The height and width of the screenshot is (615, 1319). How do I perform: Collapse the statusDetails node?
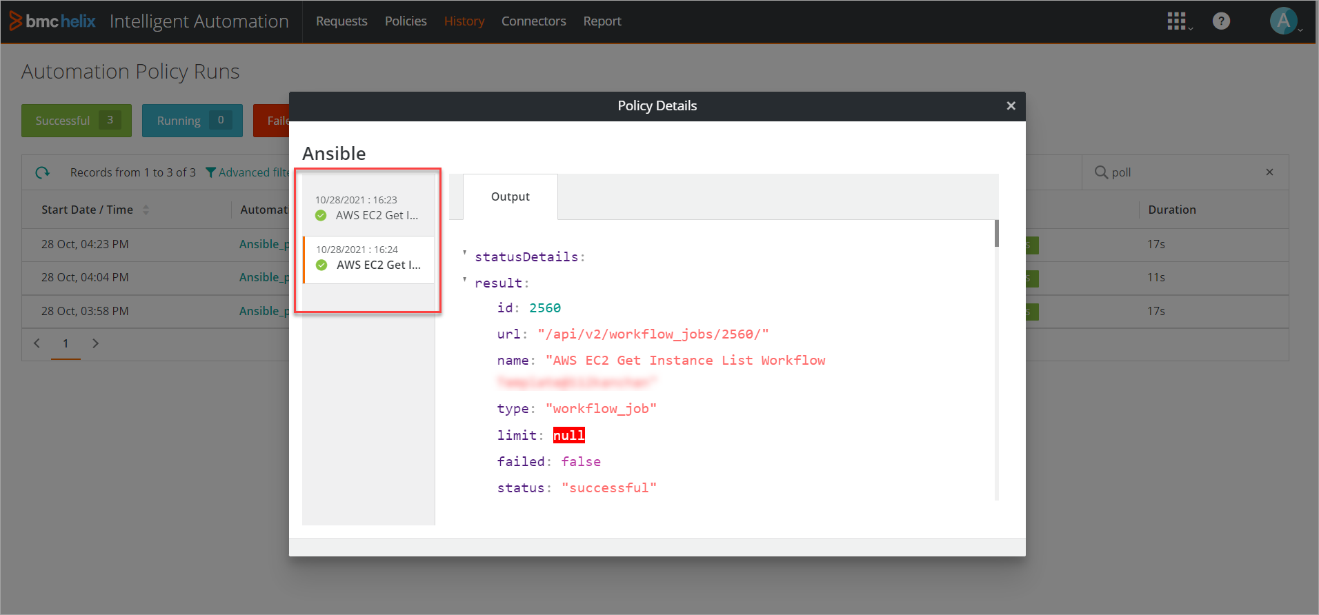(x=464, y=254)
